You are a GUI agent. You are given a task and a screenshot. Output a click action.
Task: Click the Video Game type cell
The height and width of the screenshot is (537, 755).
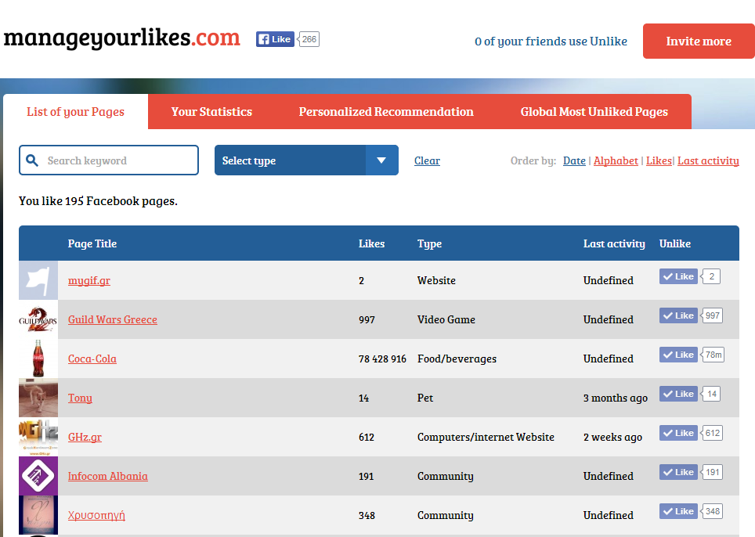[x=446, y=319]
